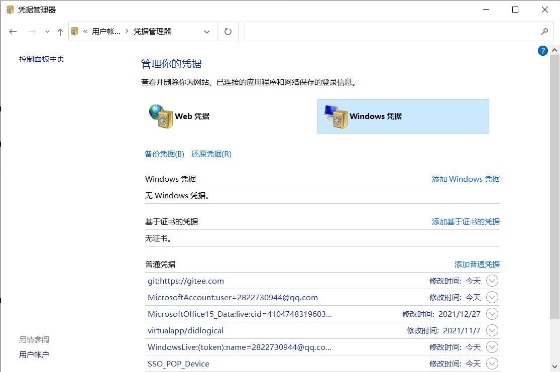Open help with the question mark icon

click(x=542, y=51)
